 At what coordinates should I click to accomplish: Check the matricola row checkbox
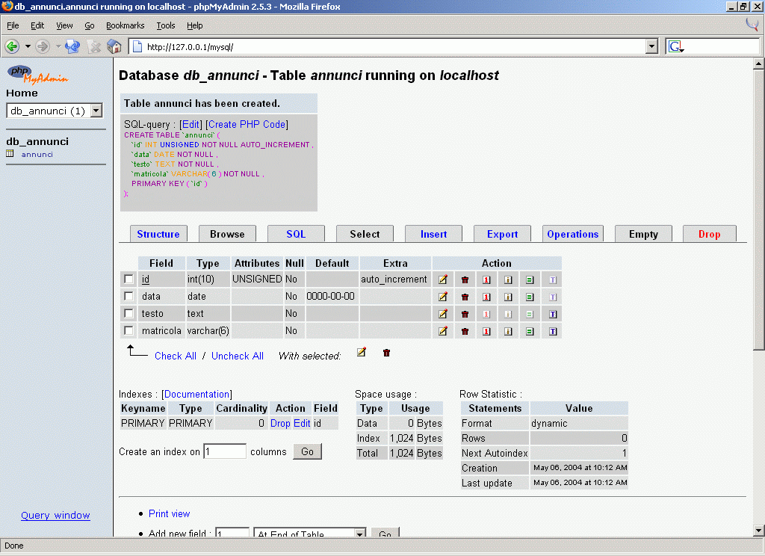129,331
